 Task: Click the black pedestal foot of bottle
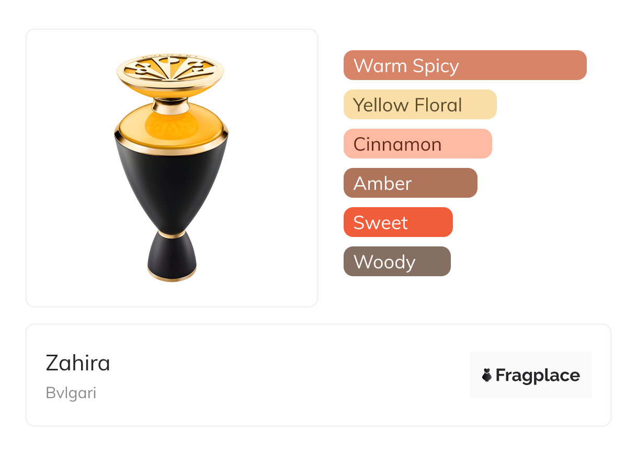tap(172, 257)
